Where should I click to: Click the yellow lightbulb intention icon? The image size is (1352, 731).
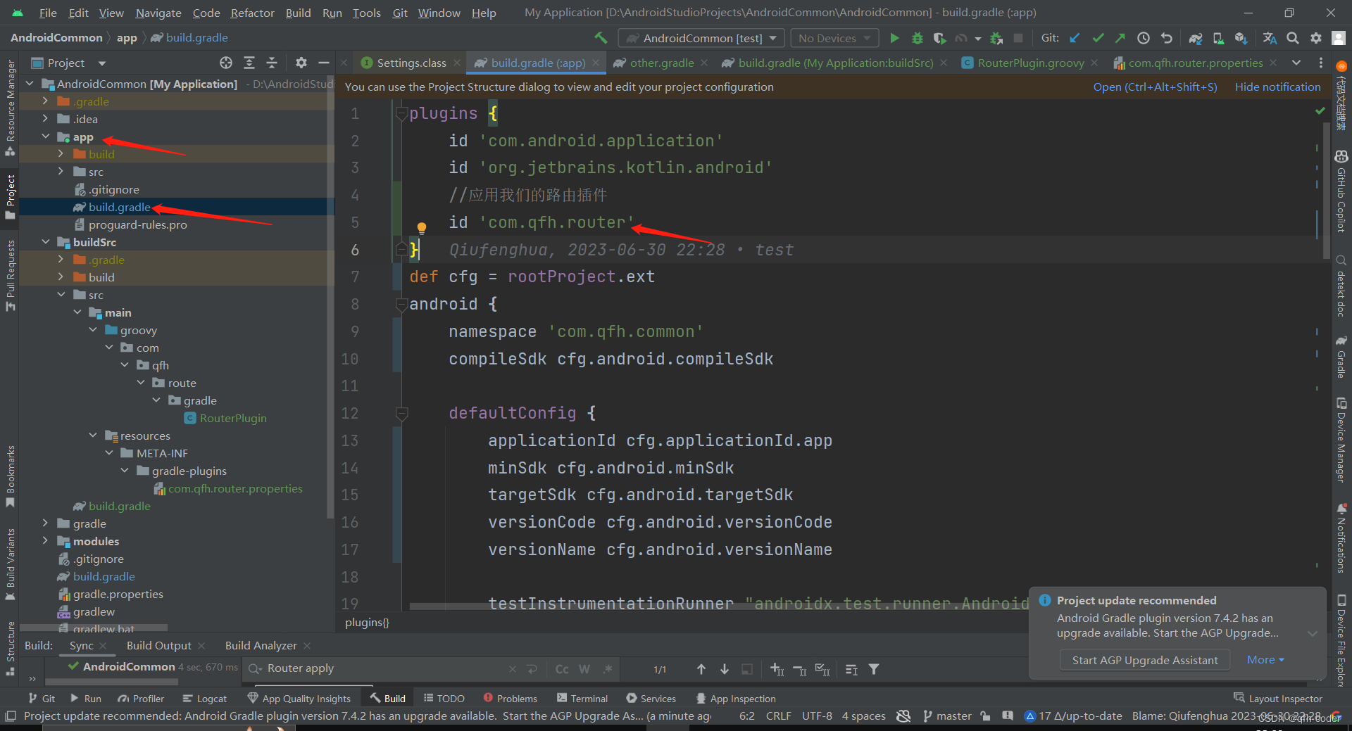point(421,228)
